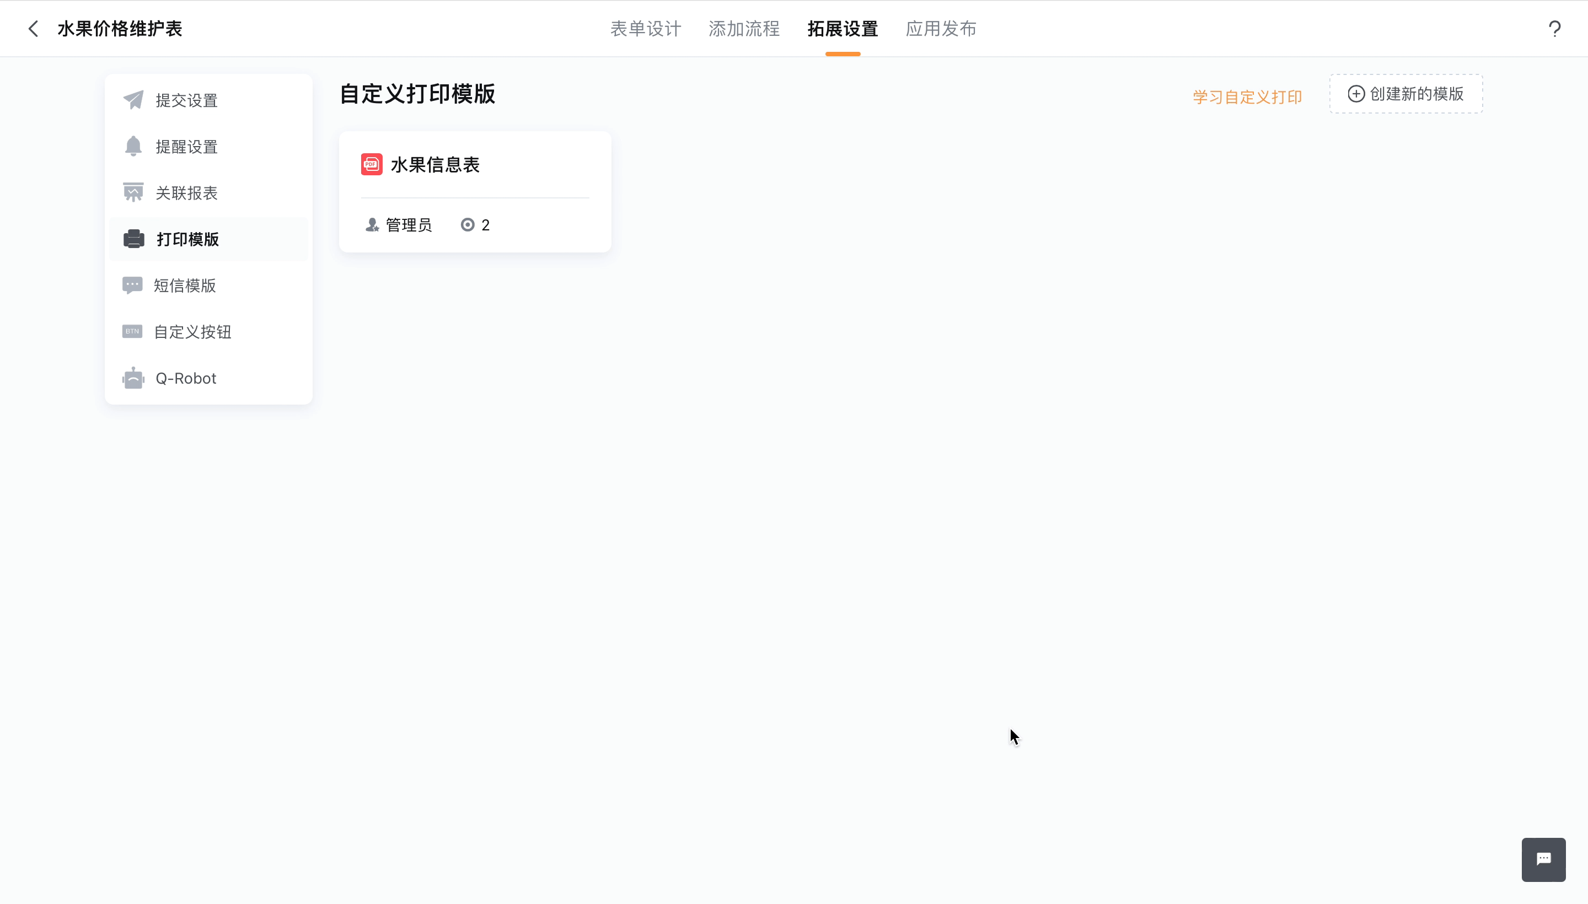
Task: Select the 拓展设置 tab
Action: [843, 29]
